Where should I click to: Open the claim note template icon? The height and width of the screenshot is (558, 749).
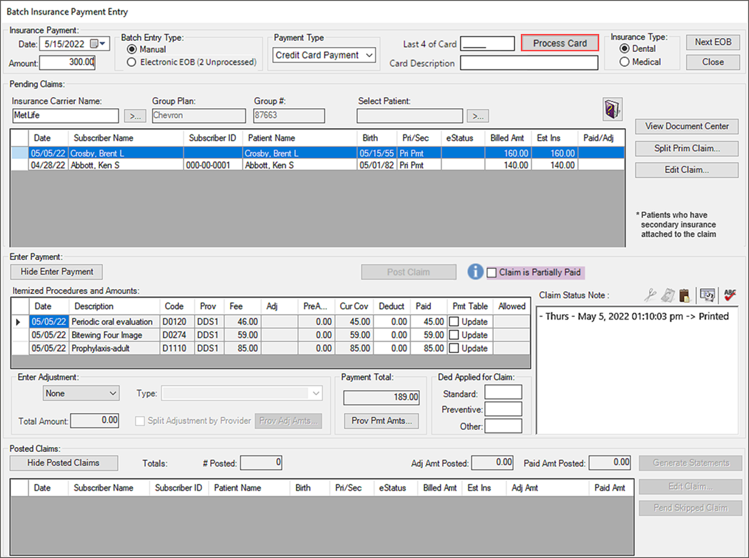point(707,295)
